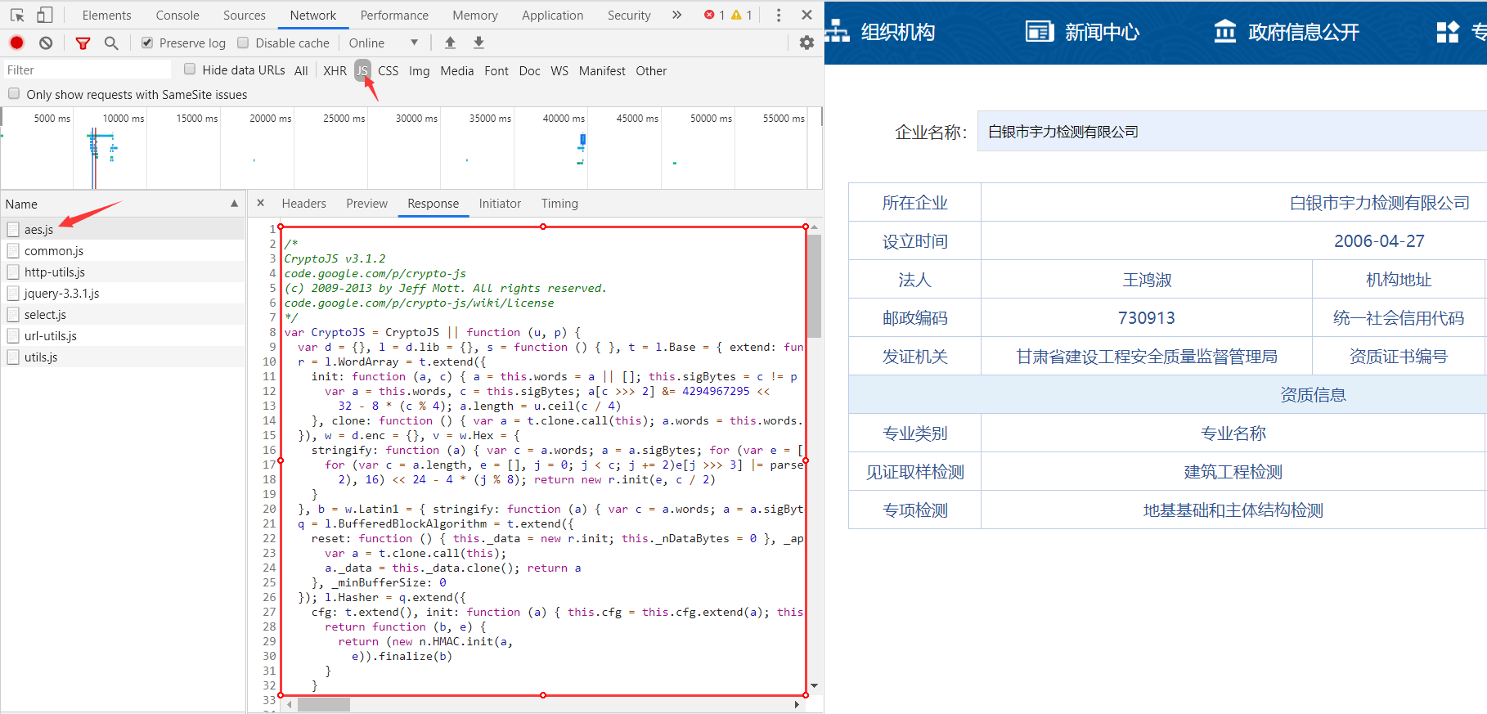Toggle the device toolbar icon
Screen dimensions: 1487x714
coord(45,15)
